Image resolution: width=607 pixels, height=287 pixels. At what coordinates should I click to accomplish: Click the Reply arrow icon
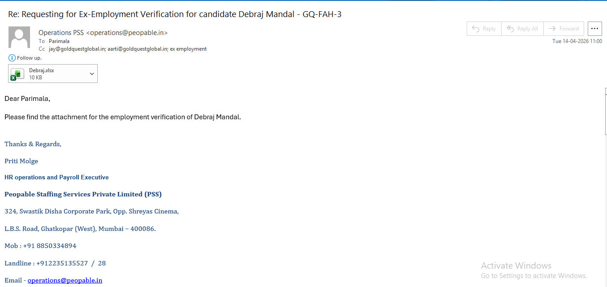tap(476, 29)
